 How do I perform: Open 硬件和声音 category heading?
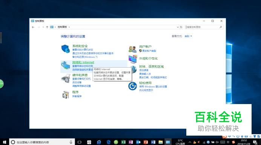[80, 75]
